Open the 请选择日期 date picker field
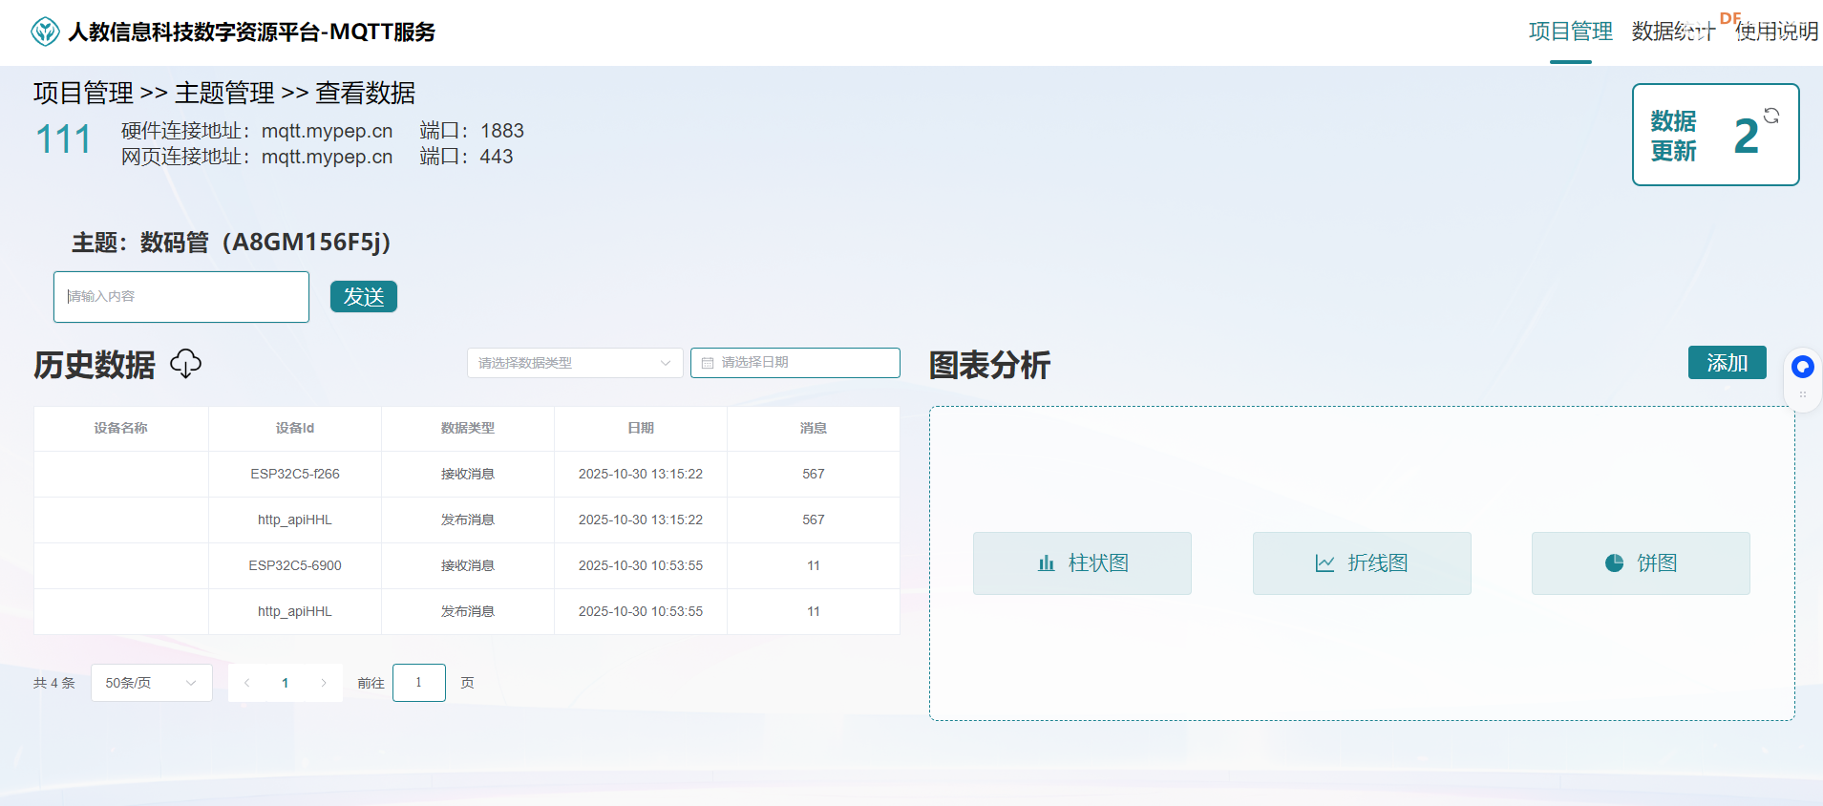 (795, 363)
